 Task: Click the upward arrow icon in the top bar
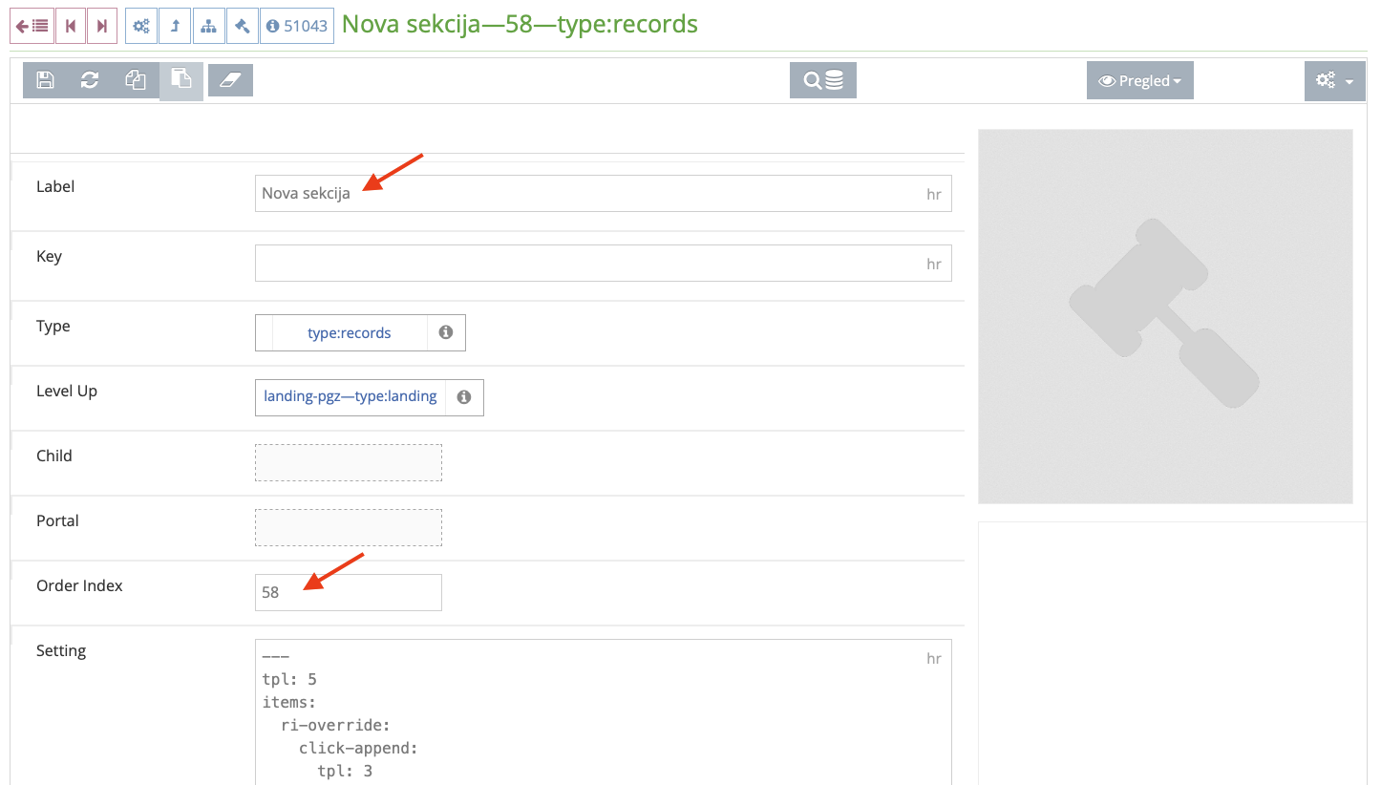tap(174, 25)
